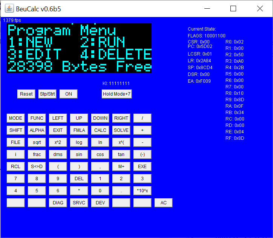Toggle the Hold Mode+7 button

(x=117, y=94)
